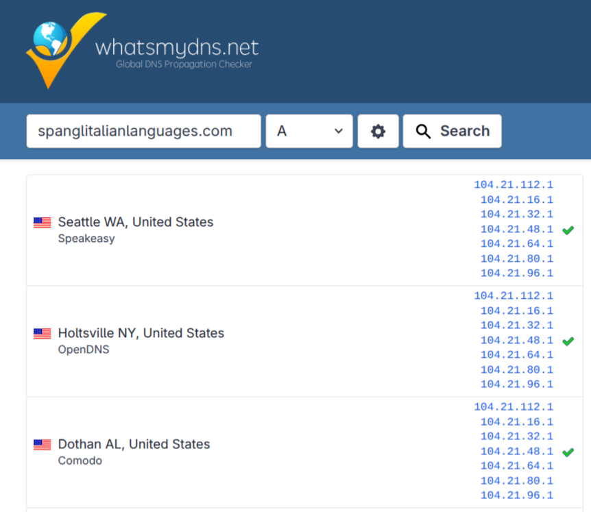Focus the spanglitalianlanguages.com domain input field

143,131
